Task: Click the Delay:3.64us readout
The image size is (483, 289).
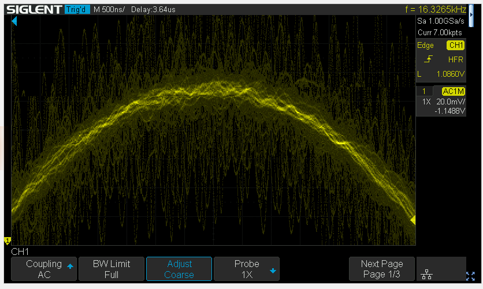Action: pos(153,10)
